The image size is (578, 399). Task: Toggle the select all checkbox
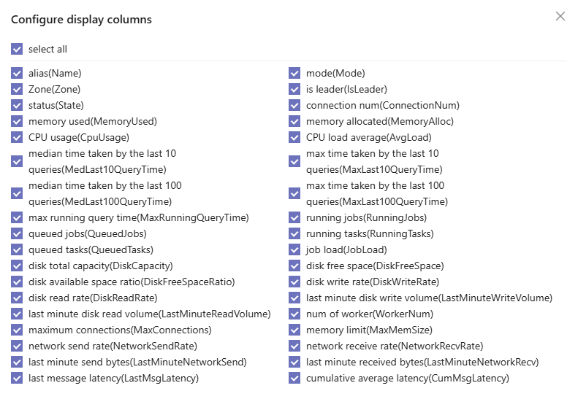pos(17,49)
